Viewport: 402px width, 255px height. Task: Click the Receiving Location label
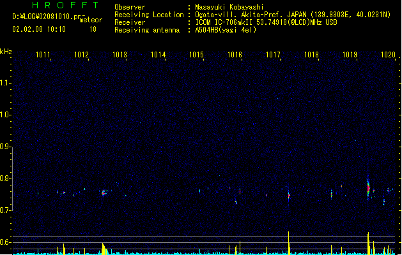pyautogui.click(x=149, y=15)
